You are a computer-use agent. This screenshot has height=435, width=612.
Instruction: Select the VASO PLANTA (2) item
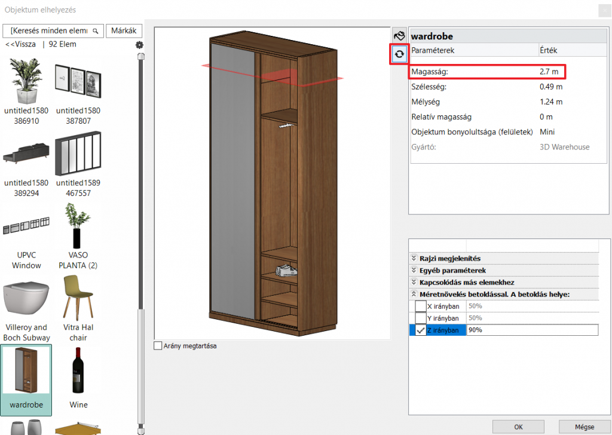click(78, 236)
